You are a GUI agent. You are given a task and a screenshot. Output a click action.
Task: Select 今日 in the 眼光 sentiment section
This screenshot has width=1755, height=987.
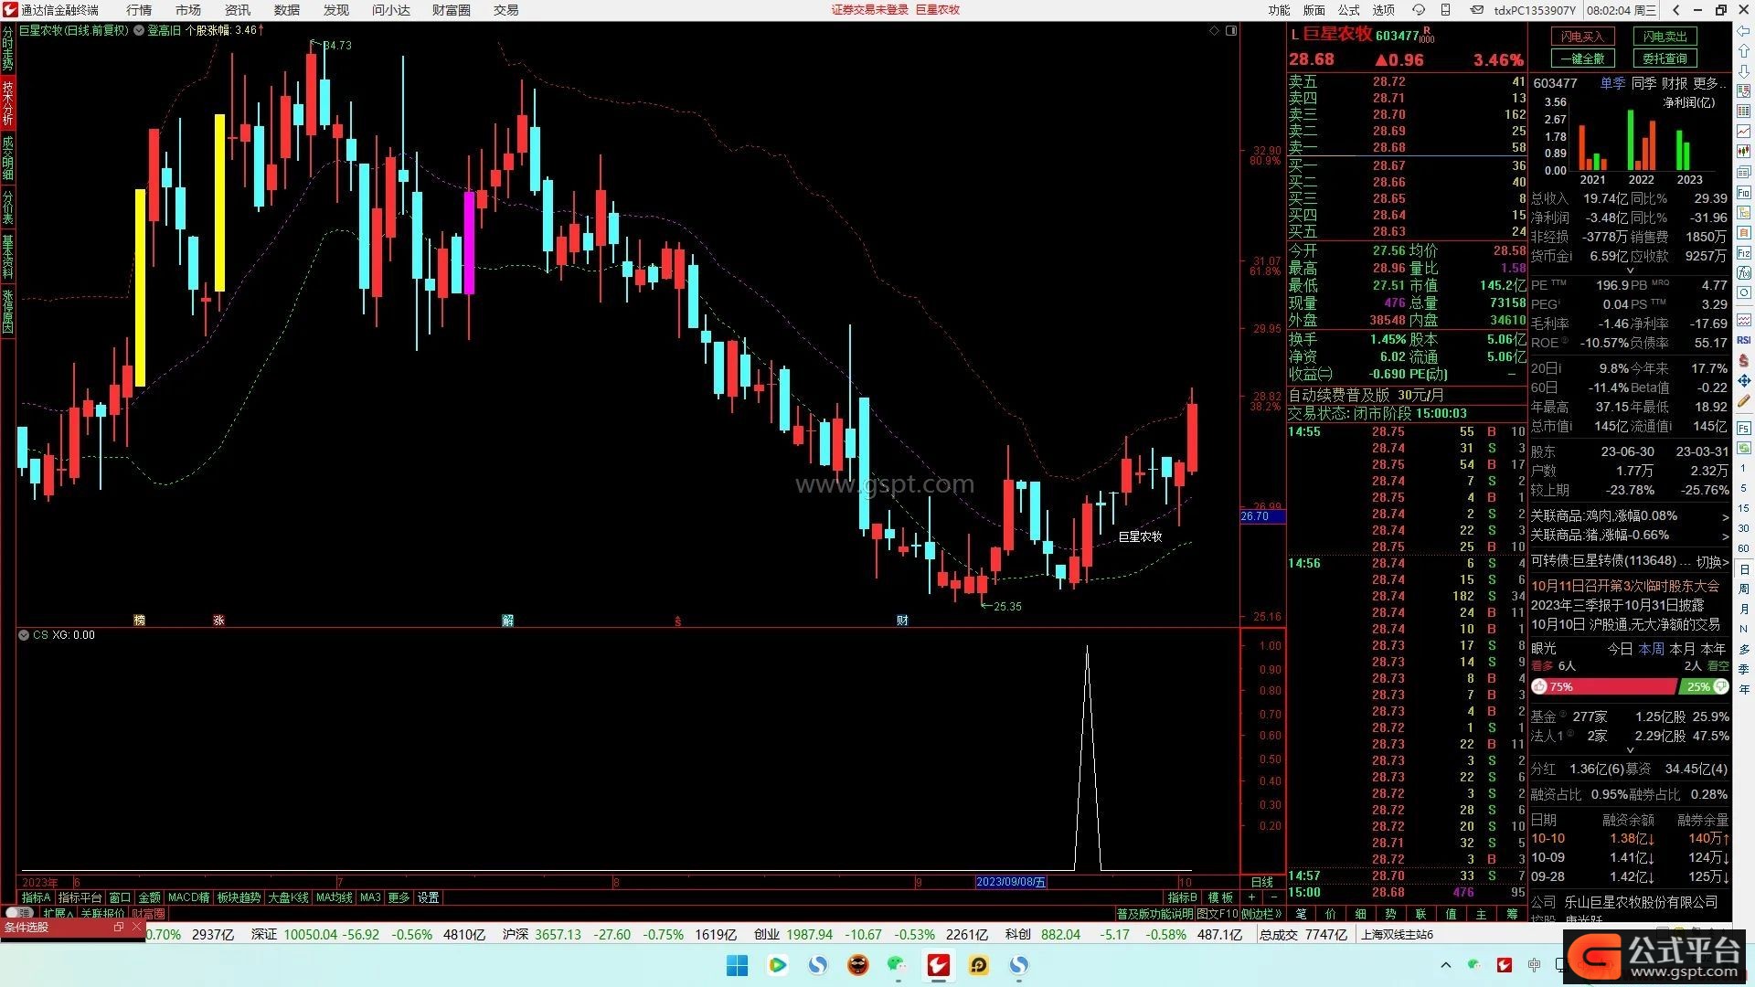click(1620, 649)
